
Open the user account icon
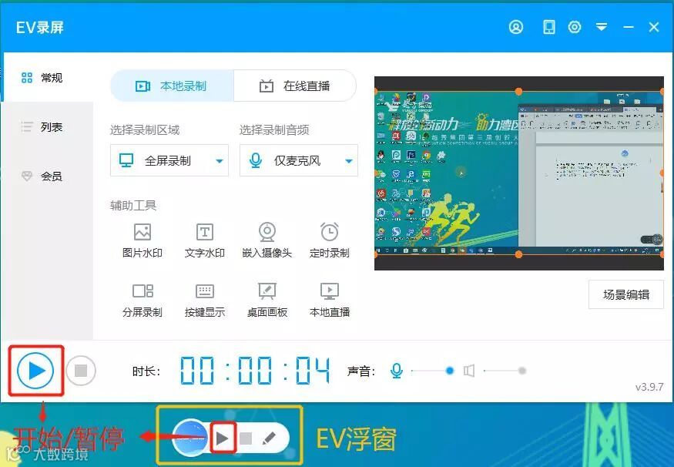516,27
